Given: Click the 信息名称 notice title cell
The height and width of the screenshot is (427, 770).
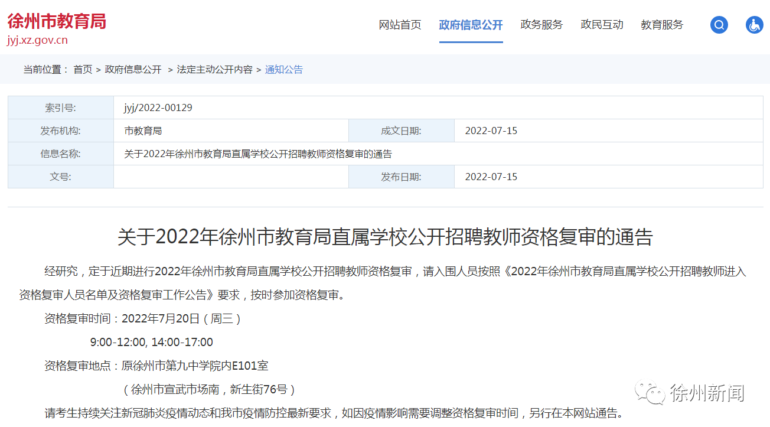Looking at the screenshot, I should click(x=438, y=154).
